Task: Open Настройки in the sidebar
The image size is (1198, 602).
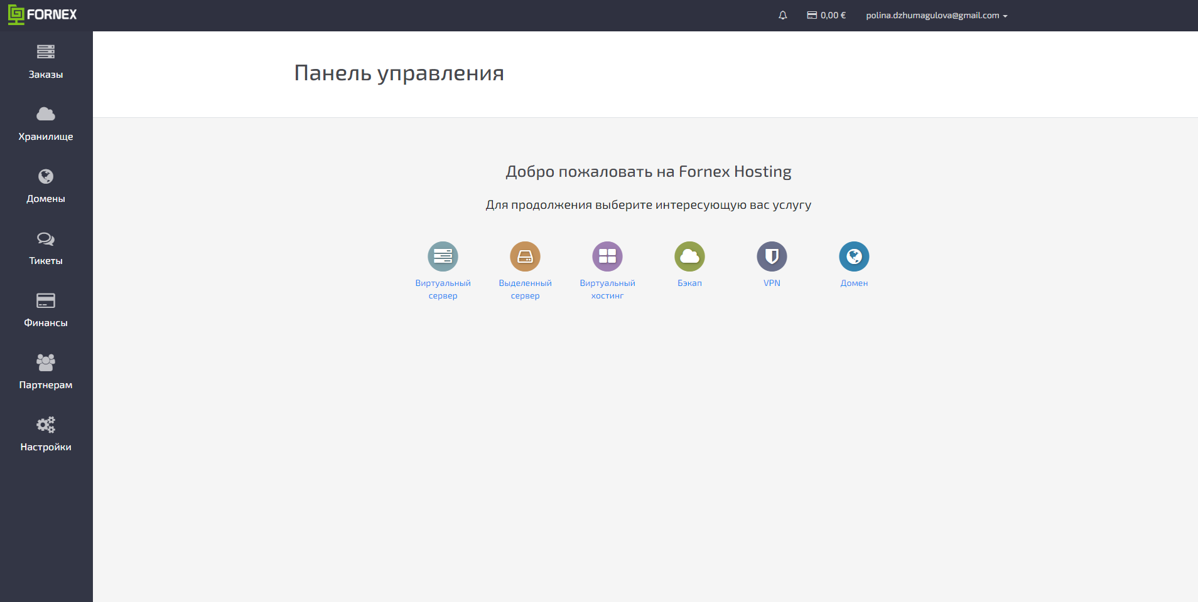Action: tap(46, 435)
